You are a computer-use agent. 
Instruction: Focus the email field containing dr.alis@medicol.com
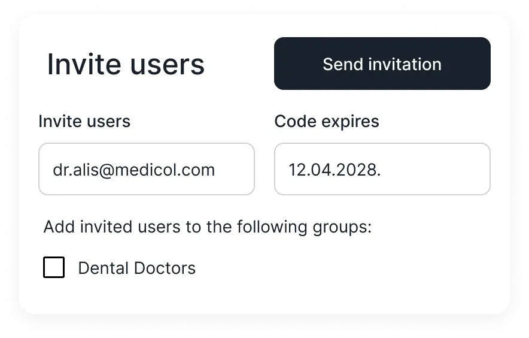[x=146, y=169]
